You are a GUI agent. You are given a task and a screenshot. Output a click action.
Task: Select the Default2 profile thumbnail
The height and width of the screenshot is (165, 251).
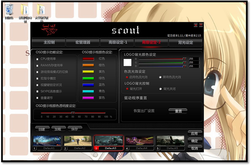click(78, 141)
